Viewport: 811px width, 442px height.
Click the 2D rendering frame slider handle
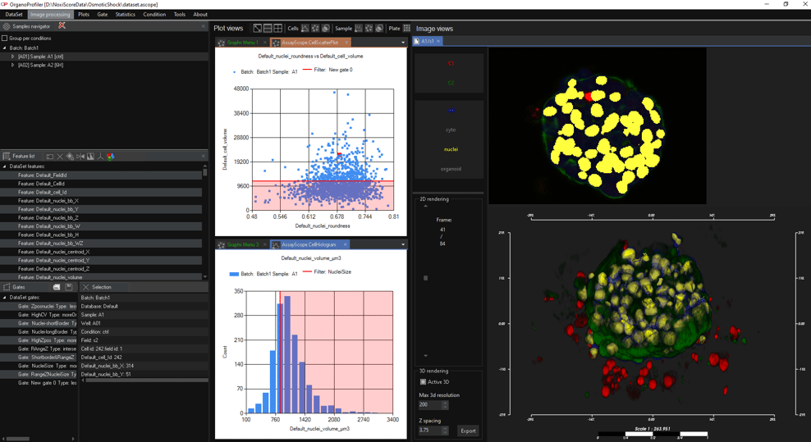425,278
